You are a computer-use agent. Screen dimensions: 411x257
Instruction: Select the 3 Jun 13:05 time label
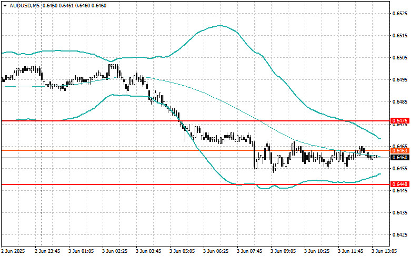[x=385, y=251]
